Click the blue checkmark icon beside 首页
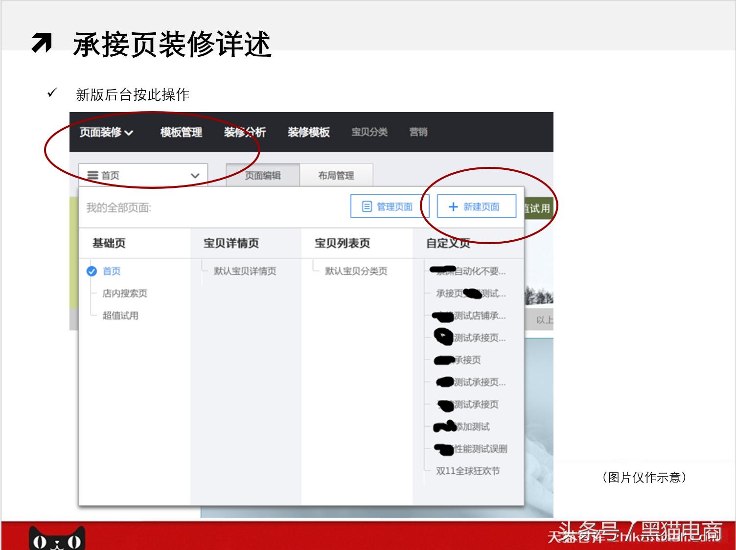The image size is (736, 550). click(91, 271)
